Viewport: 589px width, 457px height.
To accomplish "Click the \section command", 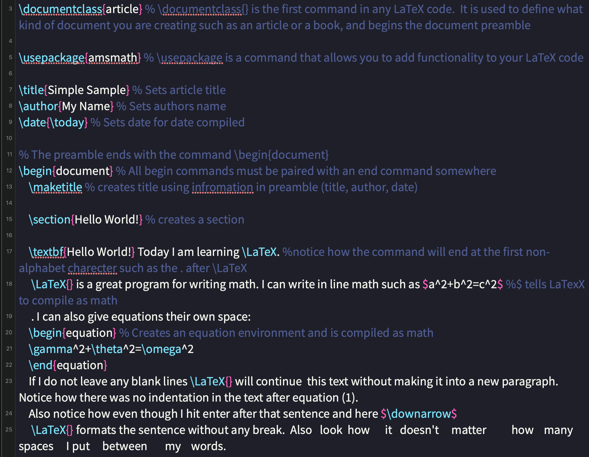I will [x=50, y=220].
